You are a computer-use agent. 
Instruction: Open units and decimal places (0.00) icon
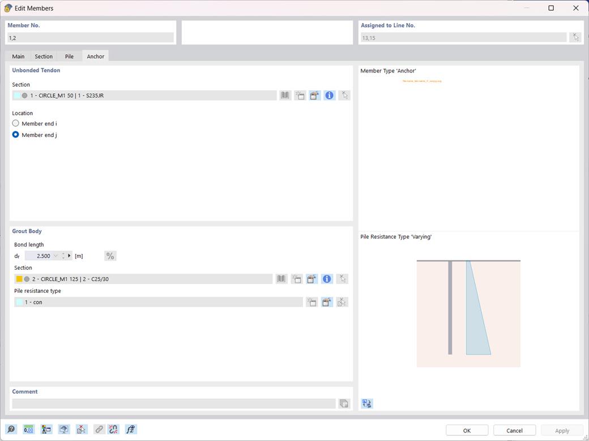click(28, 429)
